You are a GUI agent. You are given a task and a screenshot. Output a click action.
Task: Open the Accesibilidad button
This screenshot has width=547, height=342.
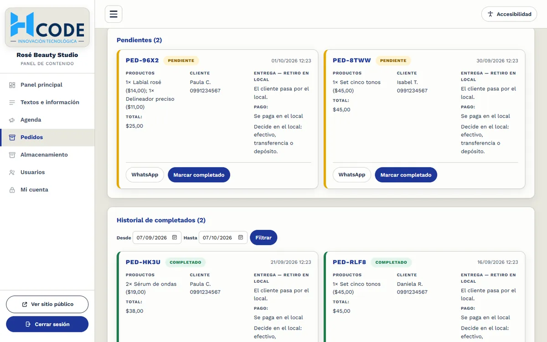pos(509,14)
